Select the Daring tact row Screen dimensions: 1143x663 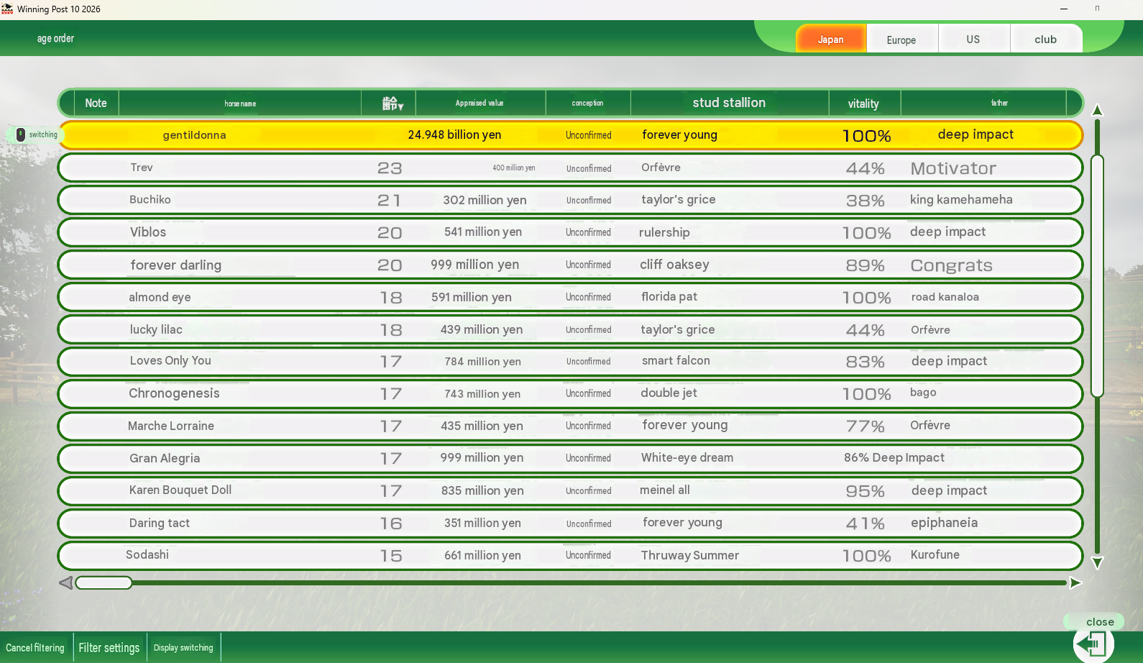click(570, 523)
